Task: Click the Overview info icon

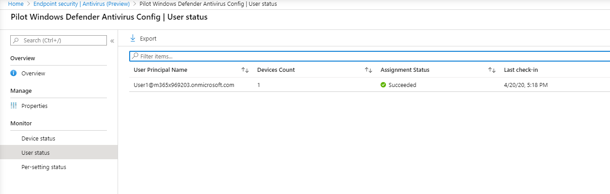Action: point(13,73)
